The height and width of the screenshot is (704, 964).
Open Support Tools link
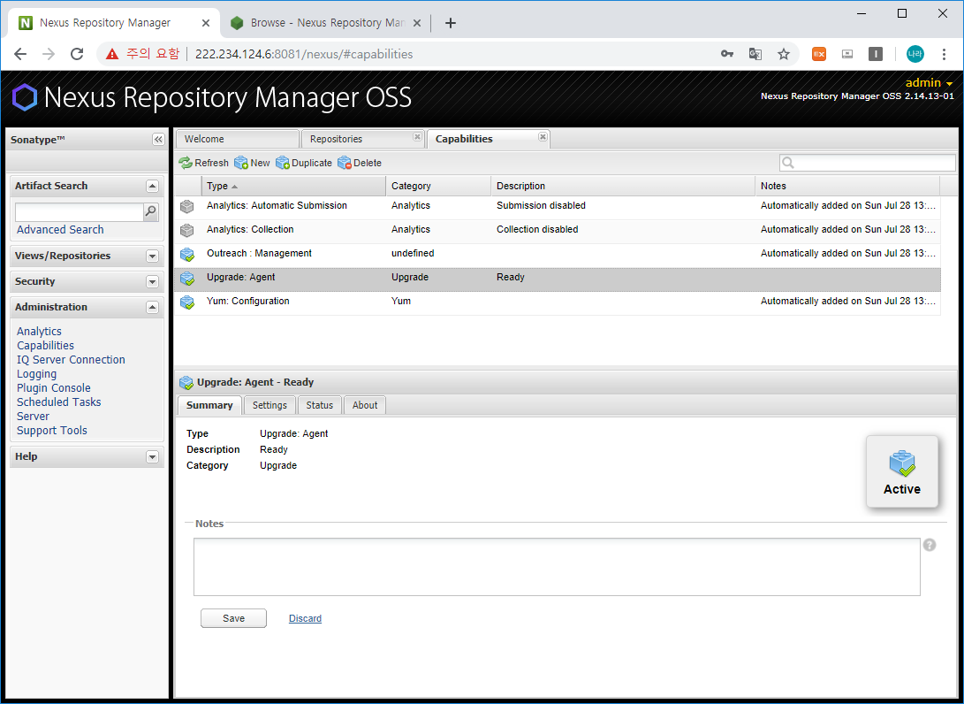[x=52, y=430]
